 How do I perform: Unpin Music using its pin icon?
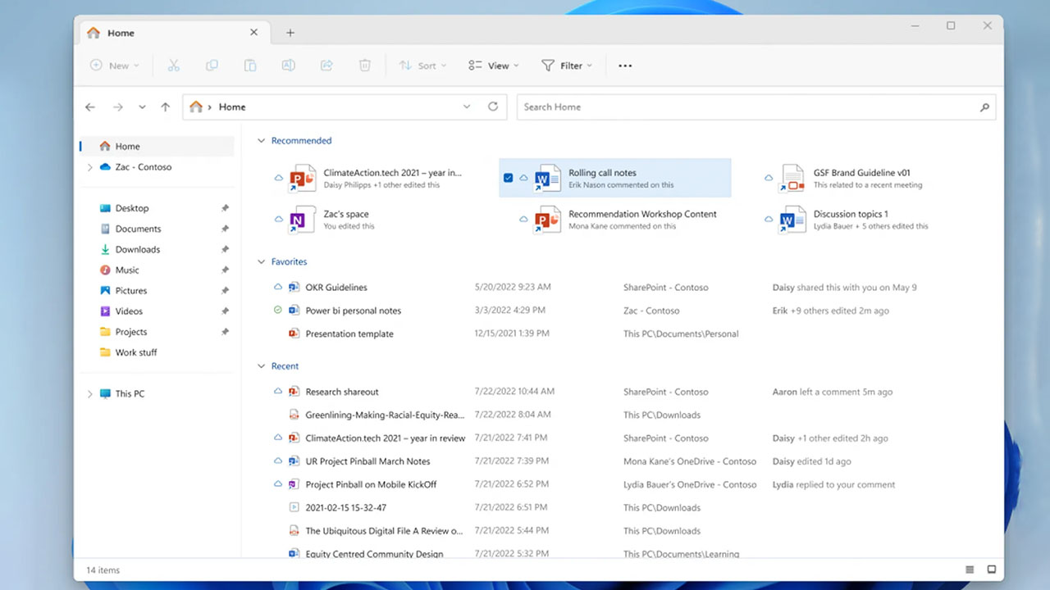225,270
